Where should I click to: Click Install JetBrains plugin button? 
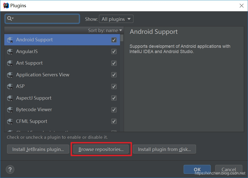click(x=38, y=149)
